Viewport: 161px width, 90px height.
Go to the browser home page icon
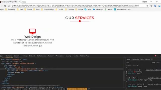(9, 6)
